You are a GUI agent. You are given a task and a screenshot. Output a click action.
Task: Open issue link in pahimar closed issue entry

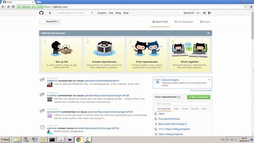pyautogui.click(x=96, y=128)
